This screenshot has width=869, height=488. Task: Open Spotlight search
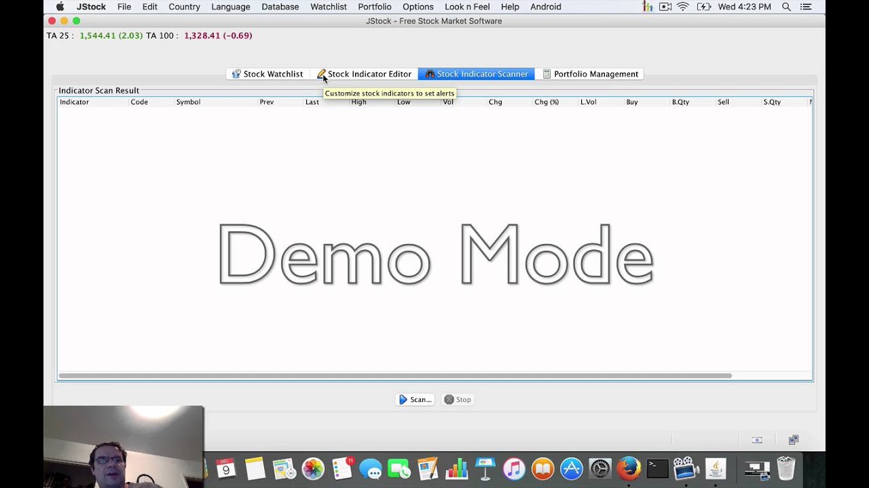pos(786,7)
